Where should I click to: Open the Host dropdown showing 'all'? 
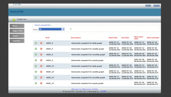[x=52, y=29]
